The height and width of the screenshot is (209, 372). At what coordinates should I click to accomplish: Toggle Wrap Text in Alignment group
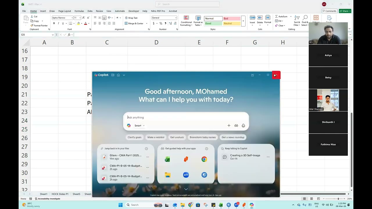tap(131, 18)
